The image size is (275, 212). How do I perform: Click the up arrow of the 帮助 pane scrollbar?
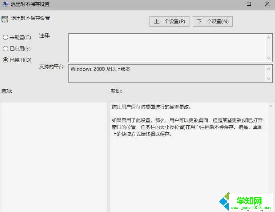pyautogui.click(x=271, y=106)
